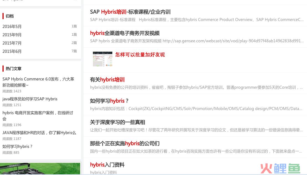This screenshot has height=175, width=307.
Task: Open sidebar article hybris 电商开发实施客户案例
Action: point(38,116)
